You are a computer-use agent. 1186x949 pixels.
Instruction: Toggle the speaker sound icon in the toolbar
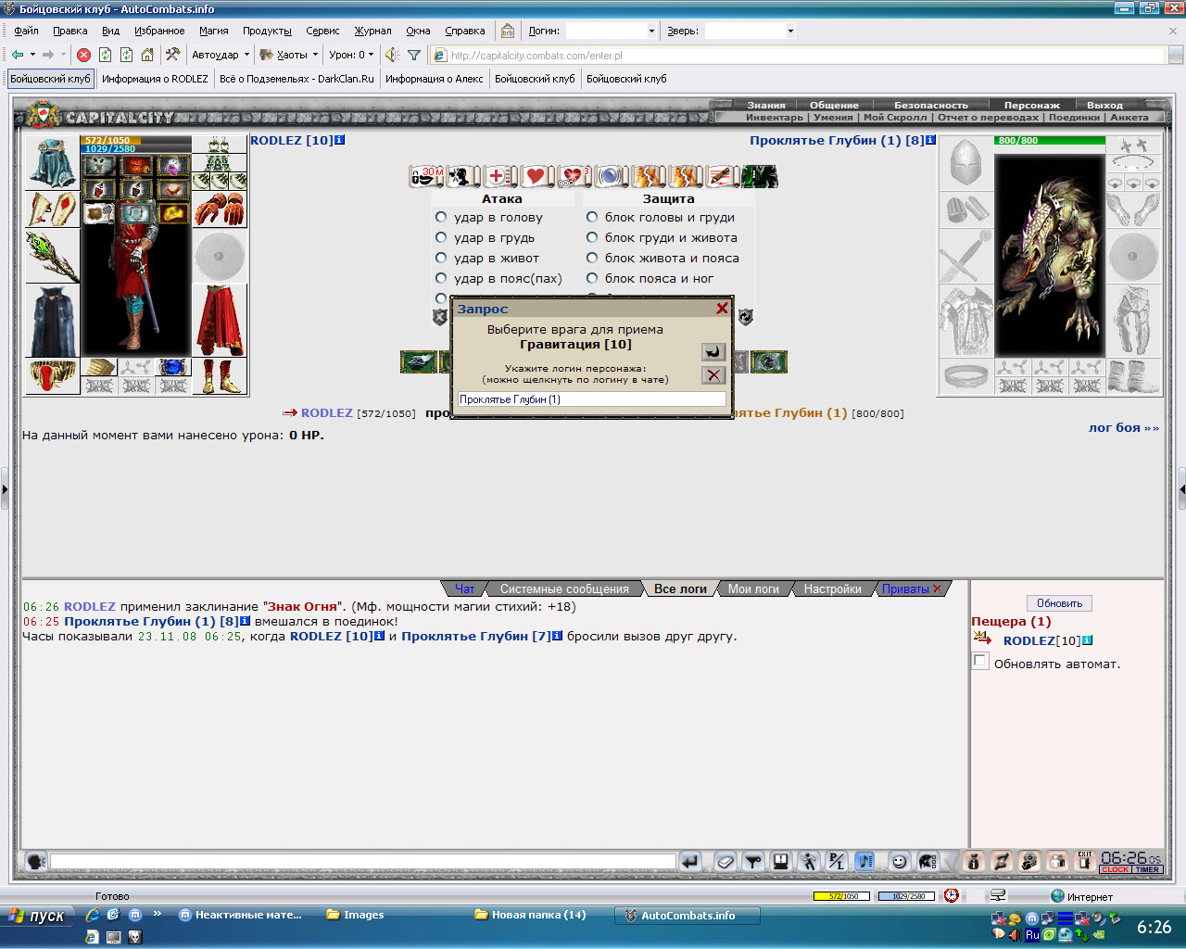point(393,55)
